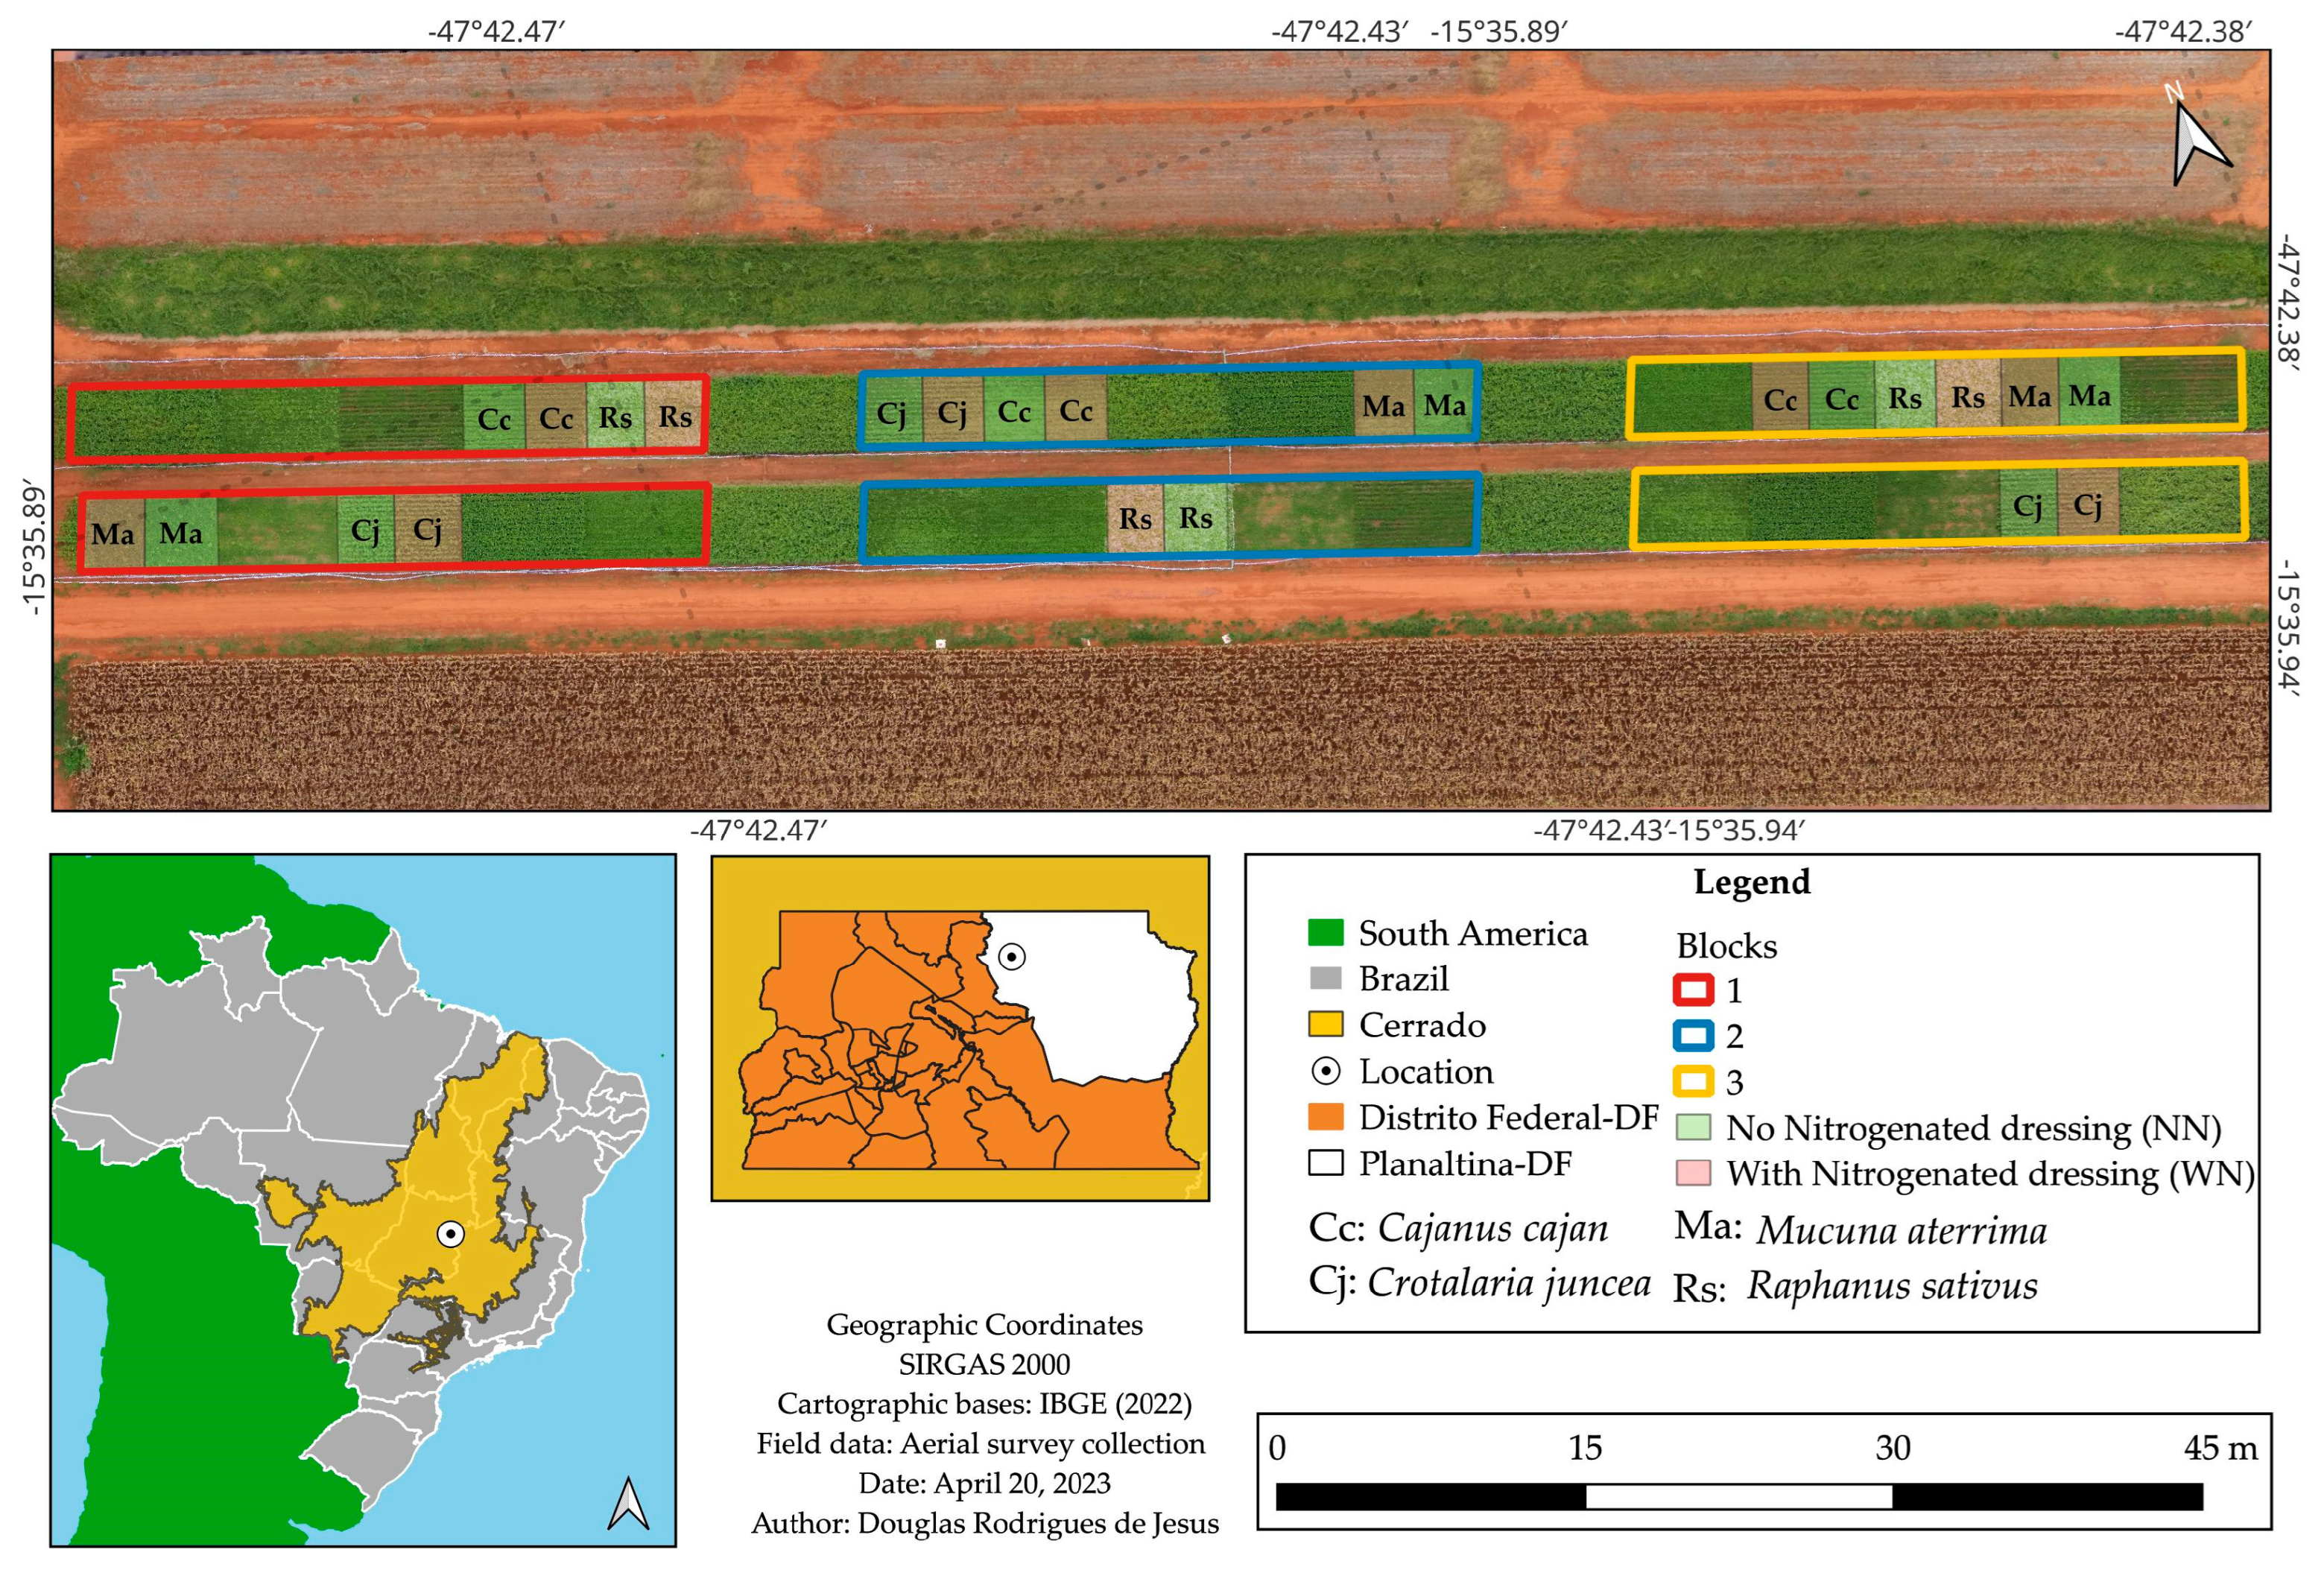Click the Author: Douglas Rodrigues de Jesus text

[x=985, y=1523]
